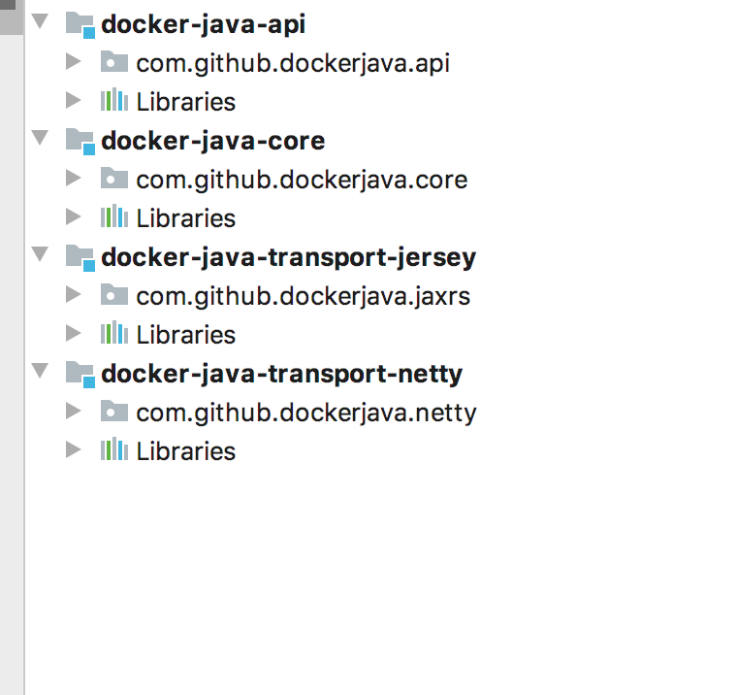The image size is (737, 695).
Task: Click the com.github.dockerjava.jaxrs package icon
Action: 114,294
